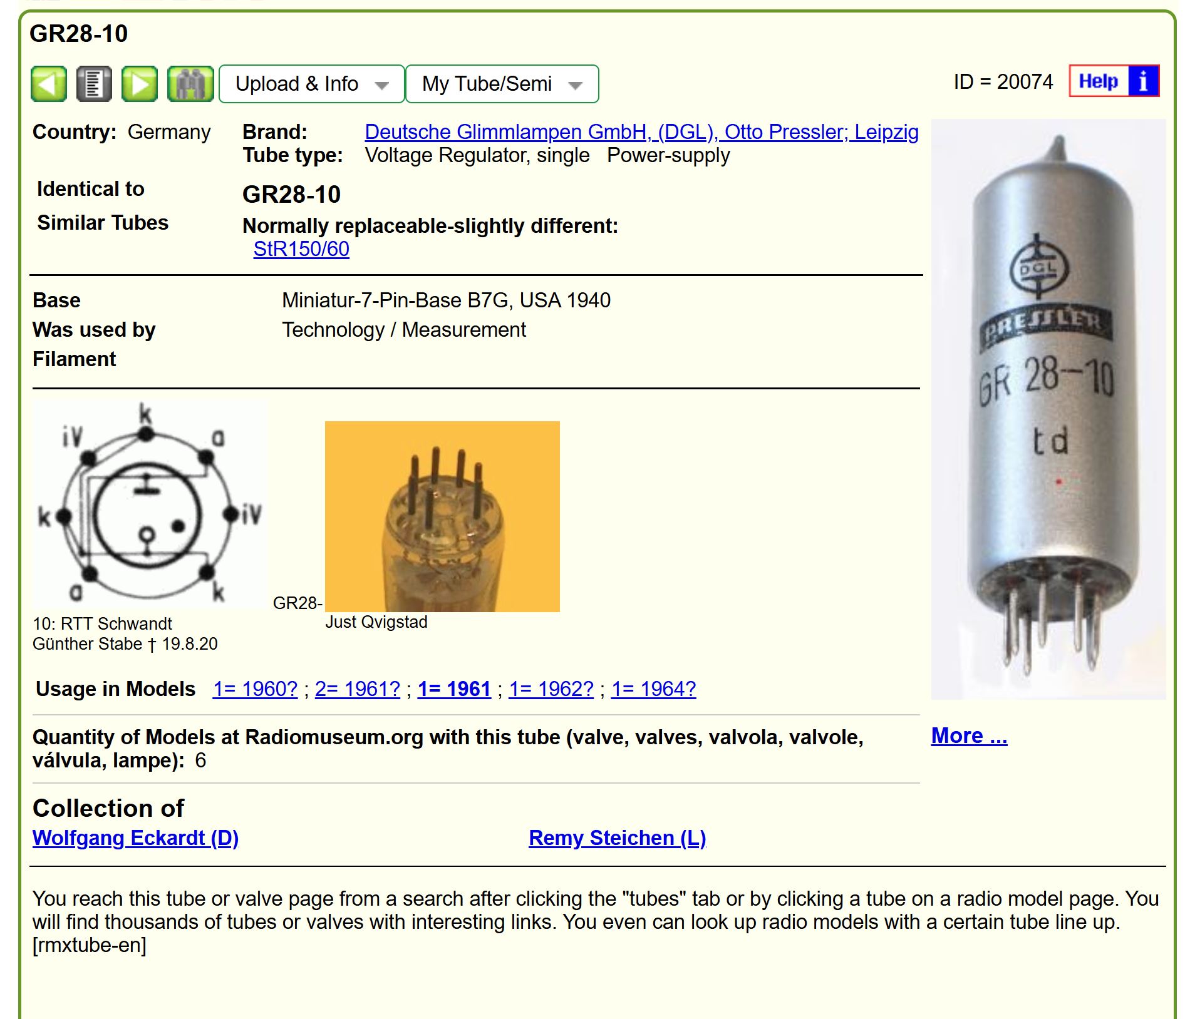Image resolution: width=1190 pixels, height=1019 pixels.
Task: Open the Just Qvigstad tube base photo
Action: coord(442,516)
